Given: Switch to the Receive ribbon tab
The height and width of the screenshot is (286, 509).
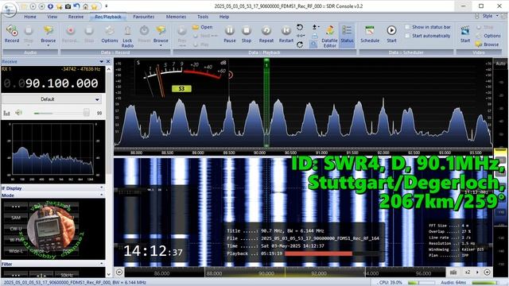Looking at the screenshot, I should [76, 17].
